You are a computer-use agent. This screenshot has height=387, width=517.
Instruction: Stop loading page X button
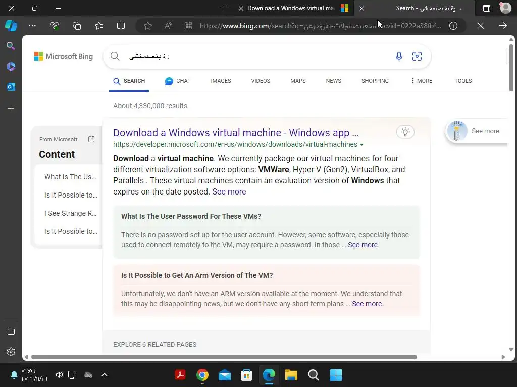tap(481, 26)
